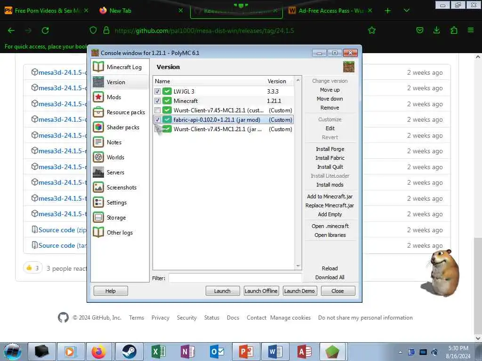
Task: Click Launch Demo button
Action: (299, 290)
